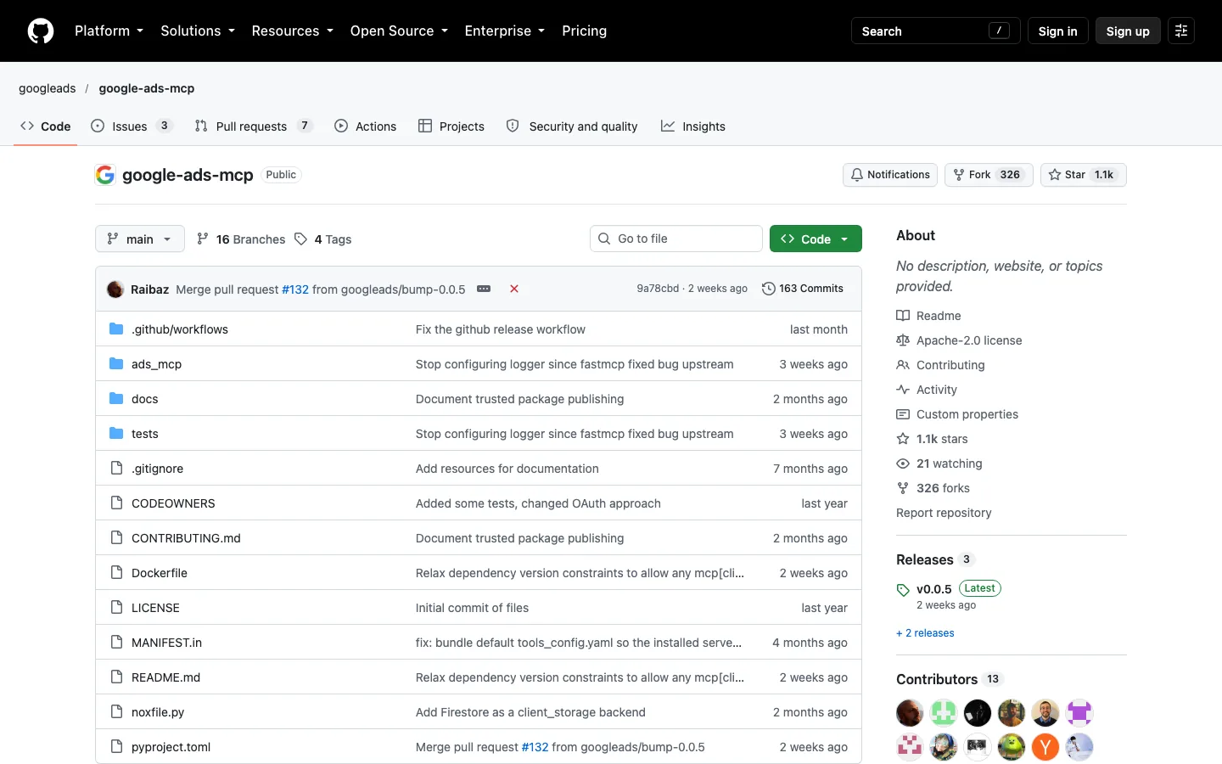Viewport: 1222px width, 764px height.
Task: Open the Custom properties link
Action: (x=958, y=414)
